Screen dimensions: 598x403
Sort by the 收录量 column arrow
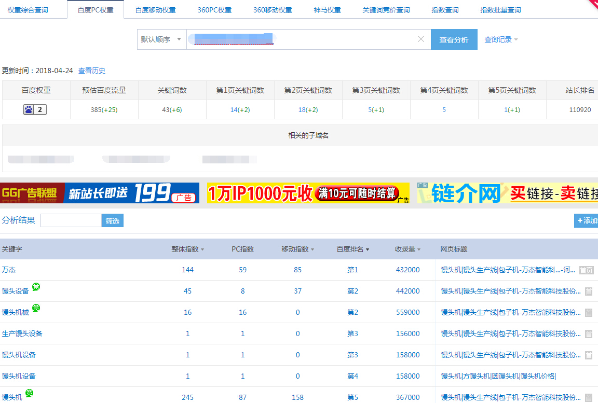419,249
